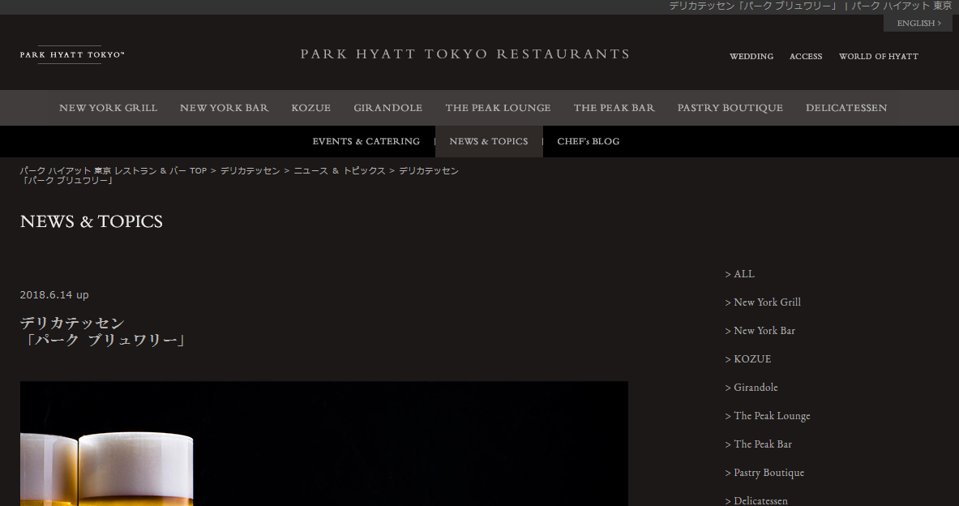Open the Access link
The image size is (959, 506).
[x=806, y=56]
